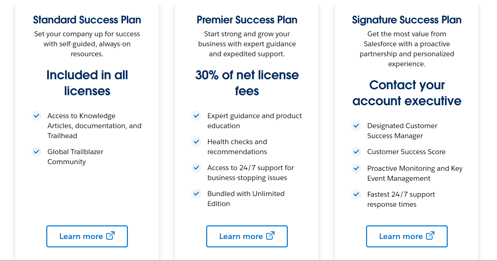Click the Standard plan Learn more button
The width and height of the screenshot is (497, 261).
pos(87,236)
